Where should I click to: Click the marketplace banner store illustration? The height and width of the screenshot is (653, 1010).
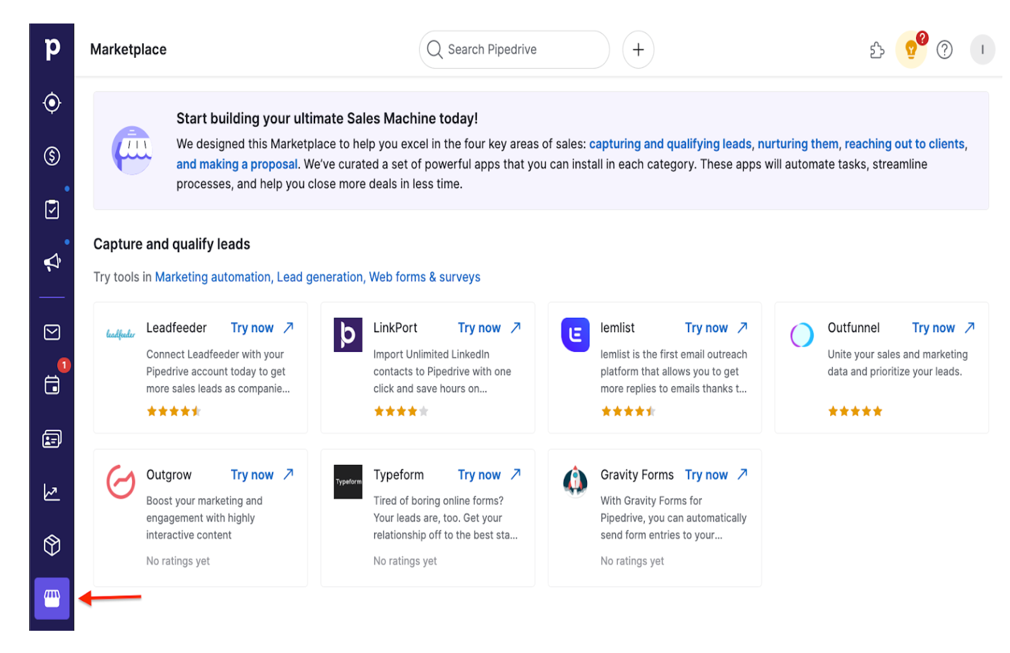[x=132, y=151]
